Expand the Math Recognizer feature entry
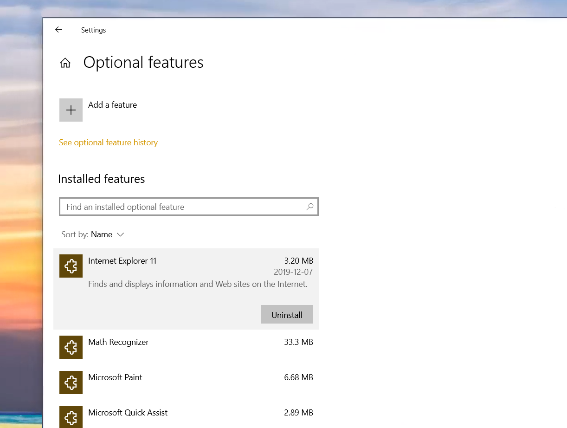Viewport: 567px width, 428px height. click(118, 342)
